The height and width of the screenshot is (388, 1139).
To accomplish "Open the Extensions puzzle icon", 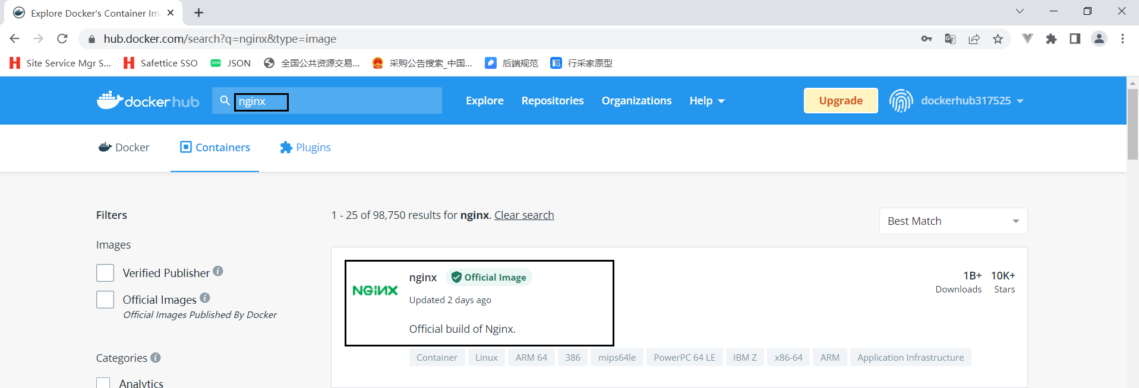I will click(x=1051, y=39).
